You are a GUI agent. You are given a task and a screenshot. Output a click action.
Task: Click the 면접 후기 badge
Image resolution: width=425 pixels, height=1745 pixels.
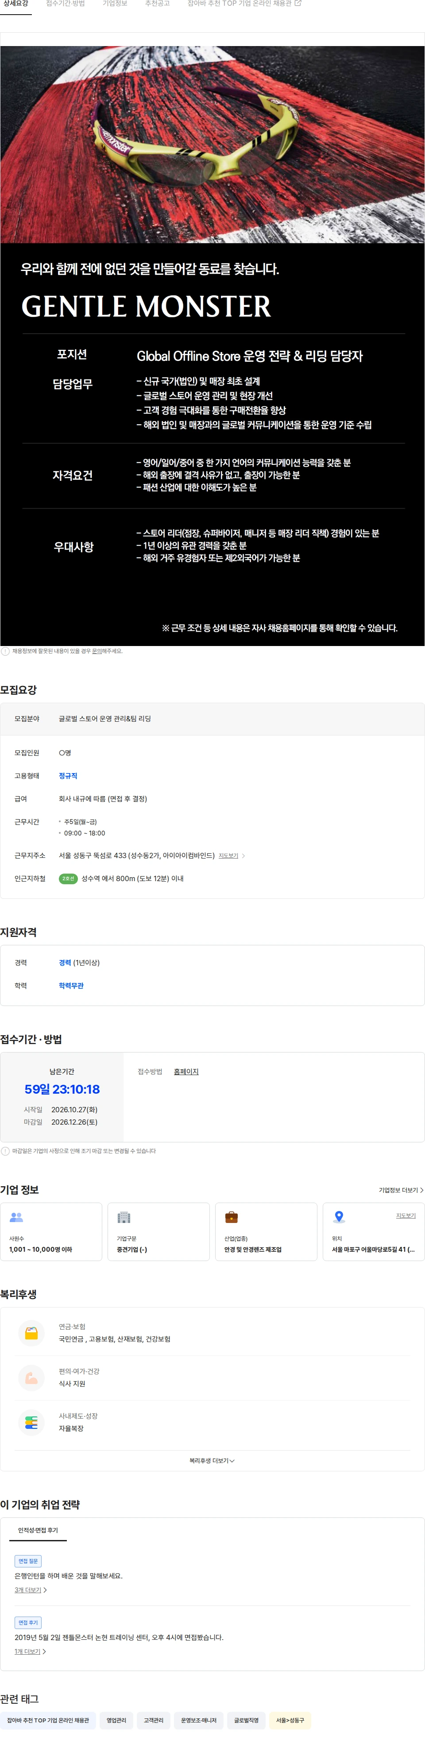pyautogui.click(x=28, y=1622)
